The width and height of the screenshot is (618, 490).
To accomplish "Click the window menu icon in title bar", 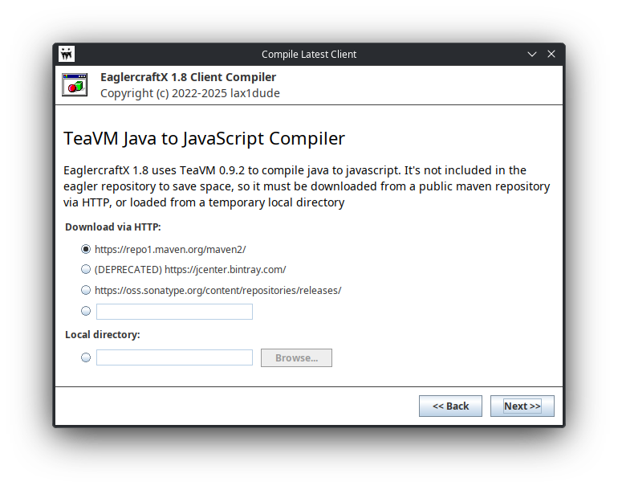I will click(x=67, y=54).
